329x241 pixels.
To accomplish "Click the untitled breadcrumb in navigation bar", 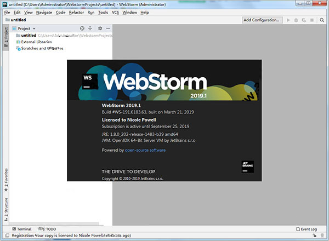I will pyautogui.click(x=18, y=20).
